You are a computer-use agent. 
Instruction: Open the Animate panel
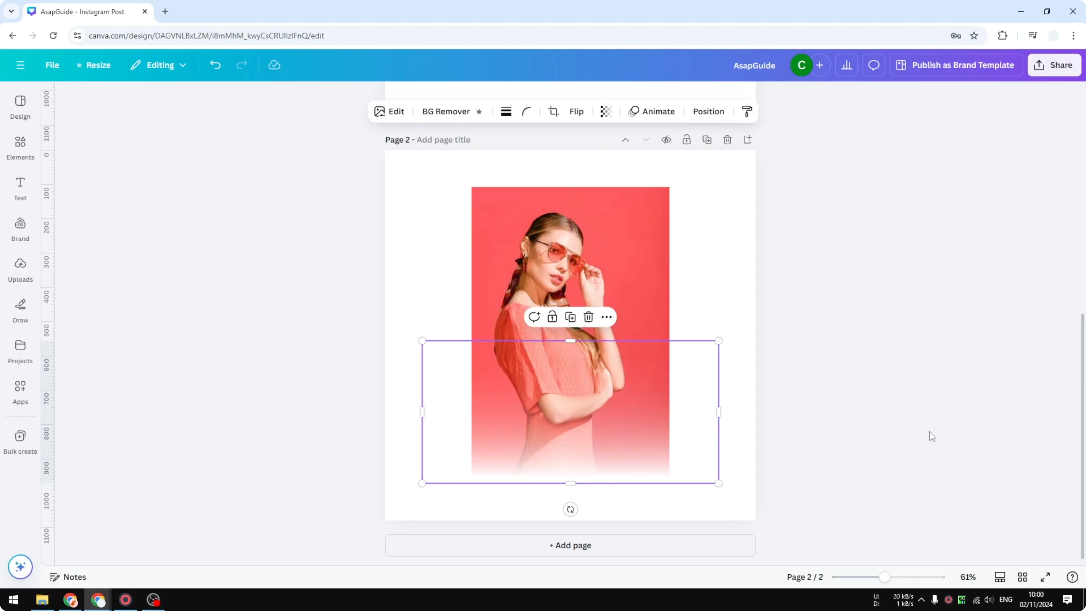point(652,111)
